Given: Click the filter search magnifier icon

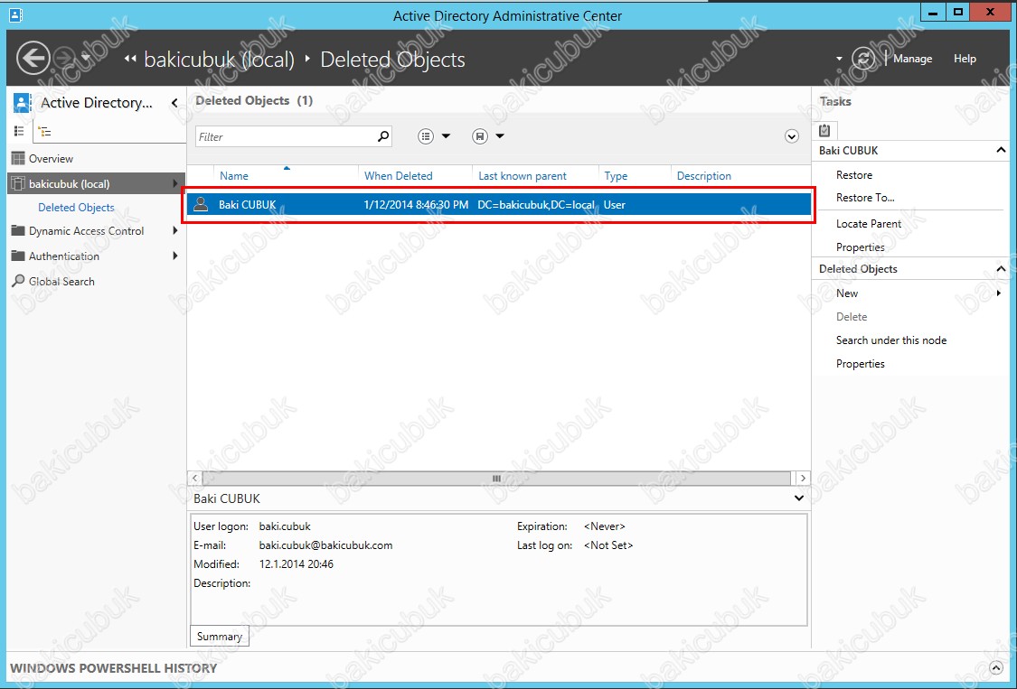Looking at the screenshot, I should [383, 136].
